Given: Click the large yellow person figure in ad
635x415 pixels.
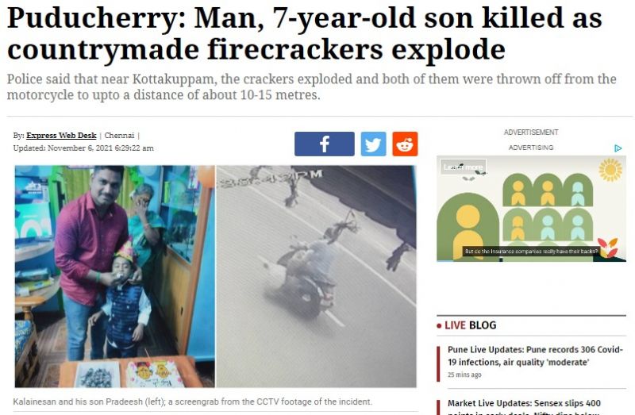Looking at the screenshot, I should tap(468, 232).
